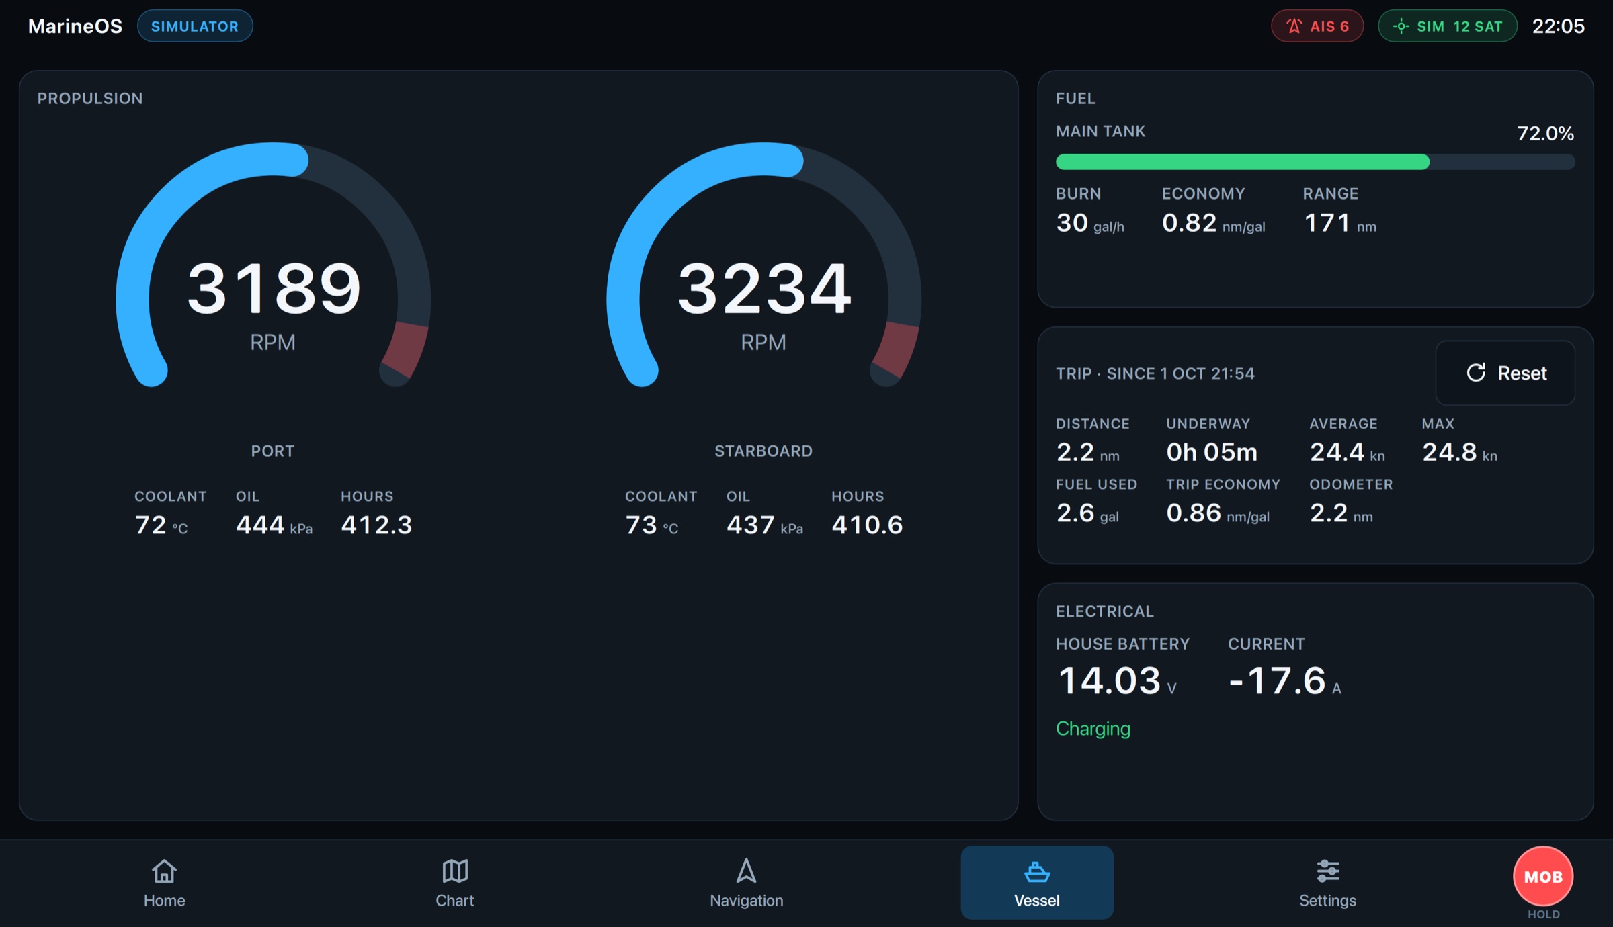Click the starboard engine RPM gauge

coord(763,269)
